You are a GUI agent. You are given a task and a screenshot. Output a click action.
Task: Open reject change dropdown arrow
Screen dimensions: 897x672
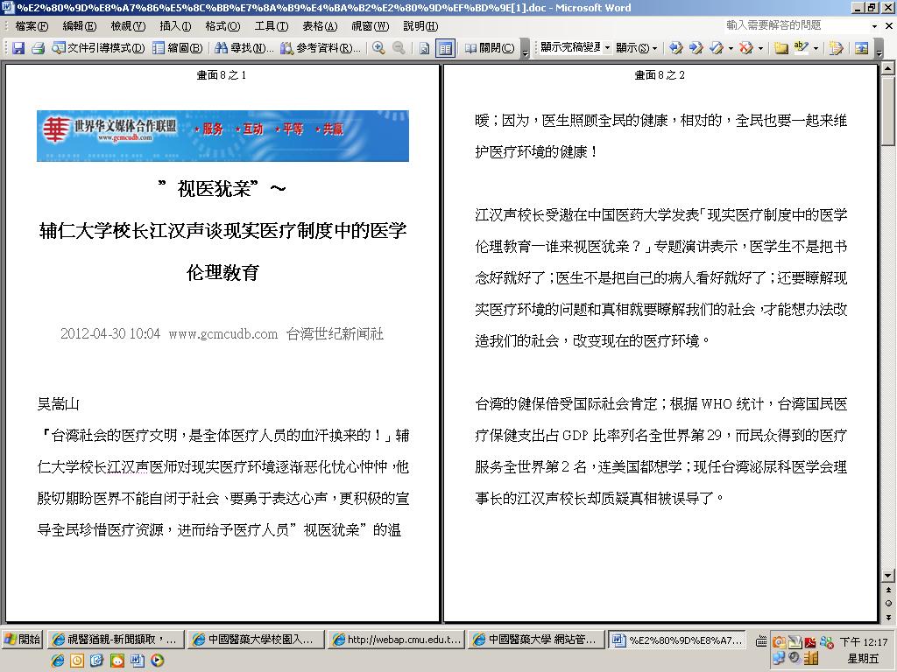click(760, 48)
